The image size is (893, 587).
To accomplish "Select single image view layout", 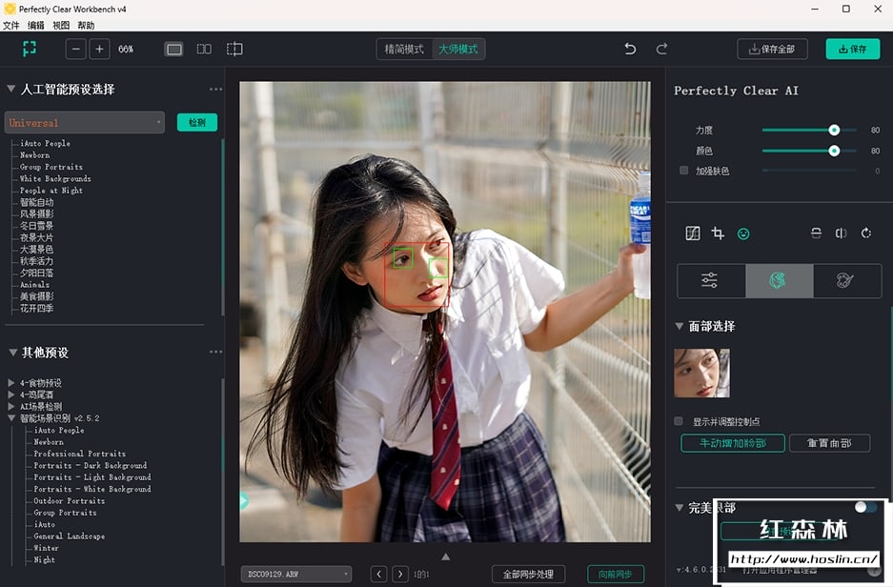I will point(173,50).
